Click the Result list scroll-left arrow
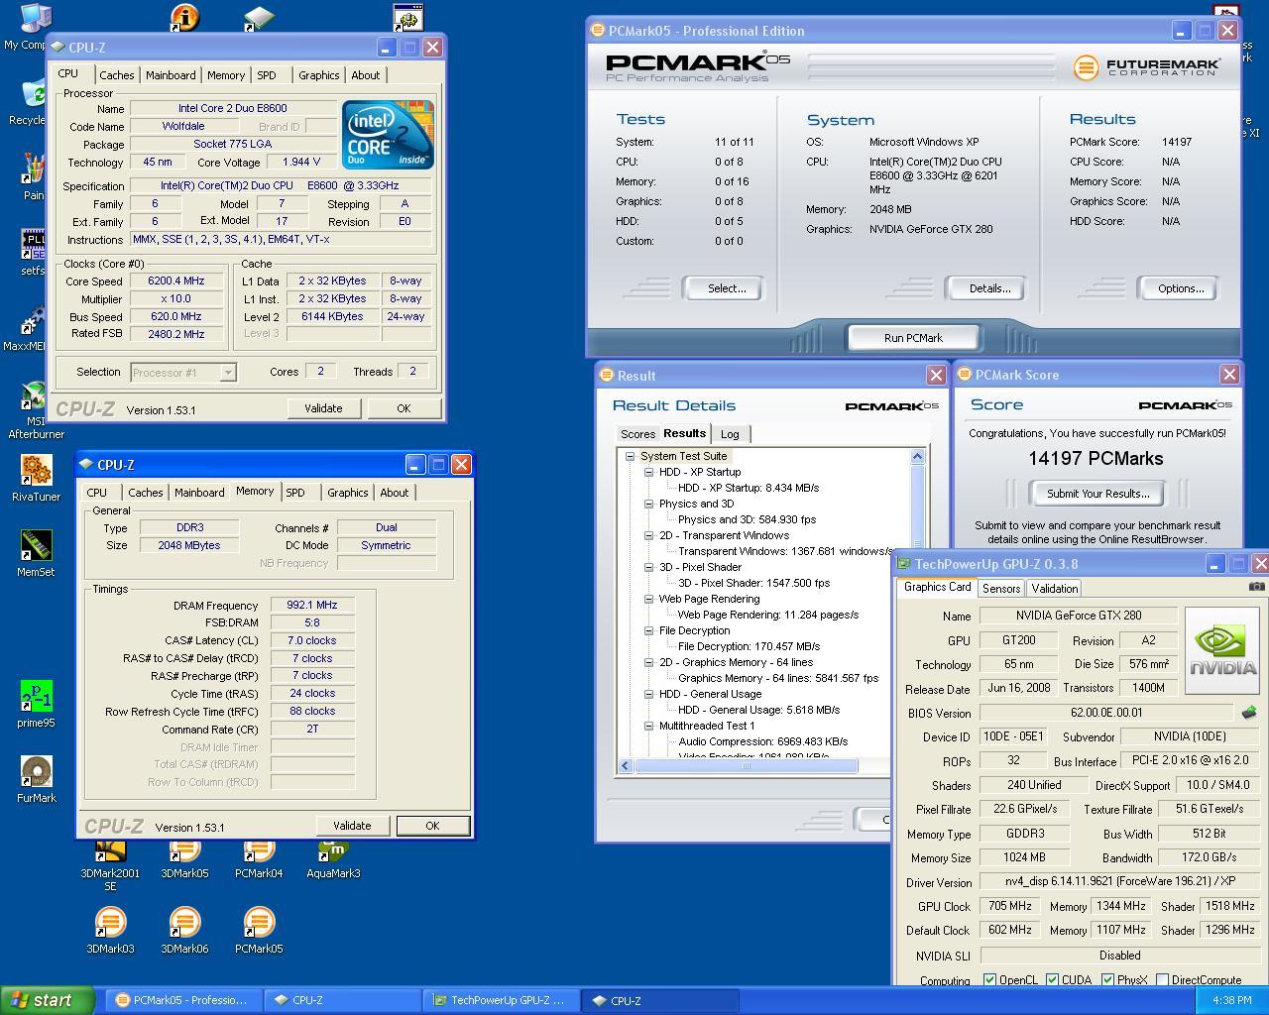1269x1015 pixels. click(626, 765)
